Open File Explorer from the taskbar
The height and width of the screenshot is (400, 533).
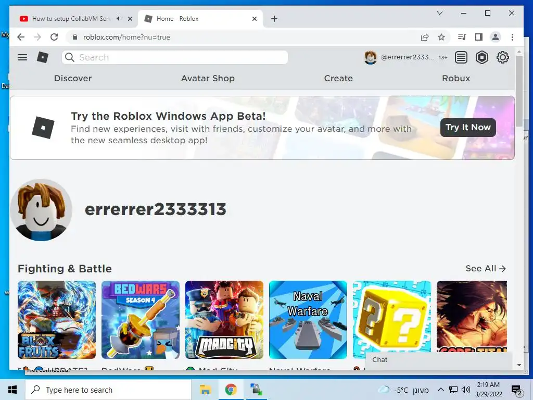(x=205, y=390)
